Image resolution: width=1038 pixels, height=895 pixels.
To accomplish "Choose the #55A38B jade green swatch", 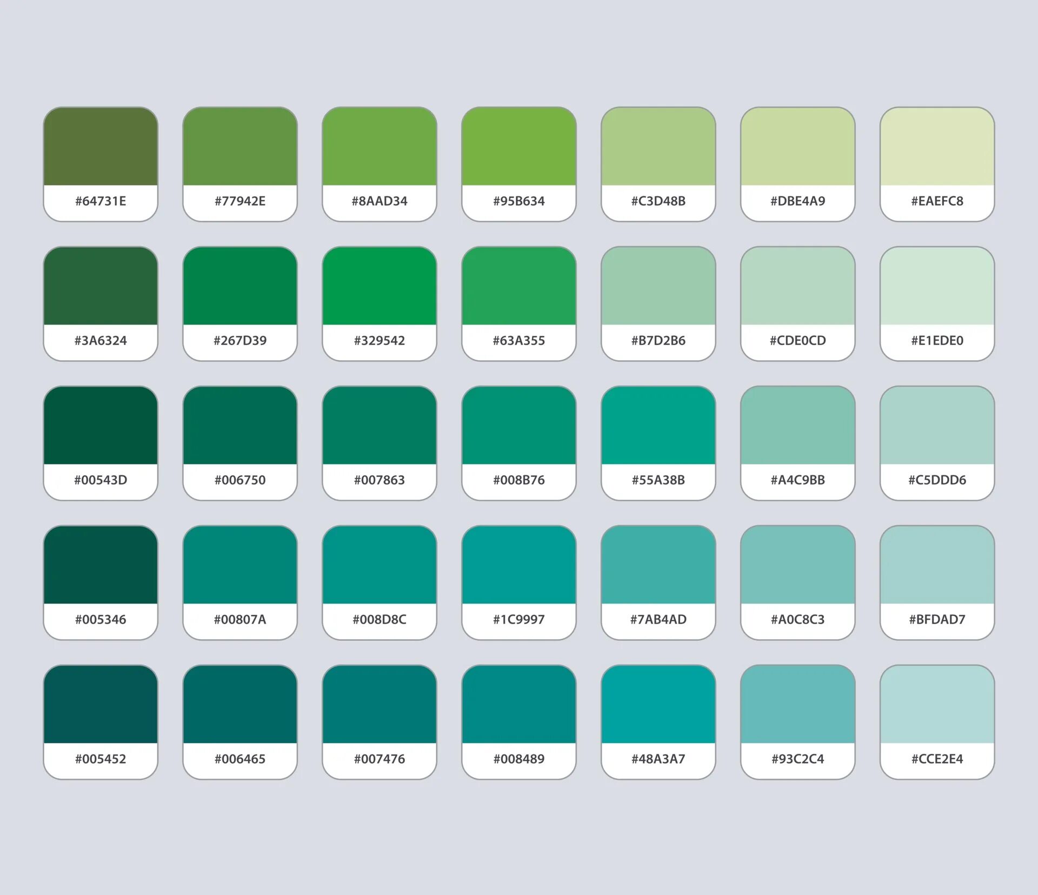I will 658,426.
